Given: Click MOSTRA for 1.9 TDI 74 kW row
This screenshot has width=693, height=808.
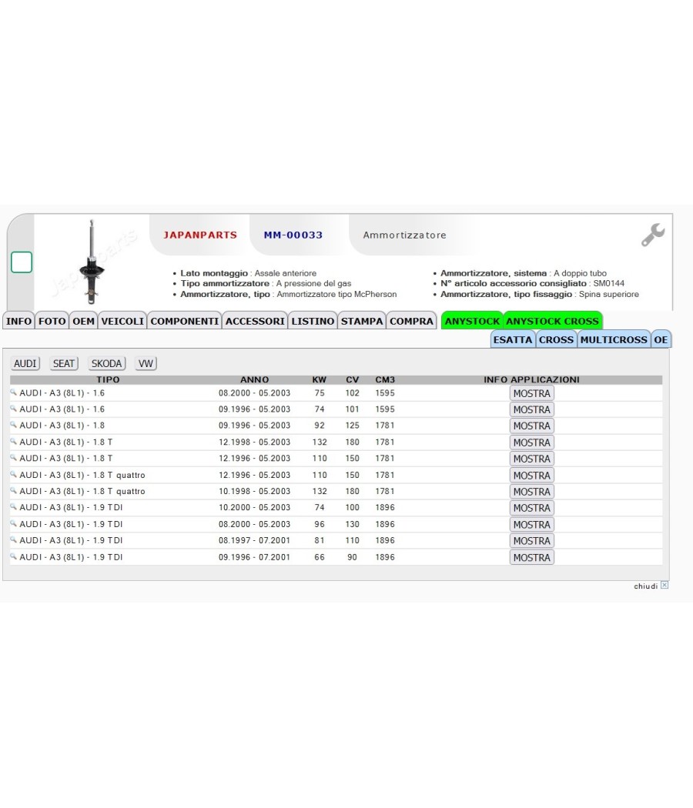Looking at the screenshot, I should [531, 508].
